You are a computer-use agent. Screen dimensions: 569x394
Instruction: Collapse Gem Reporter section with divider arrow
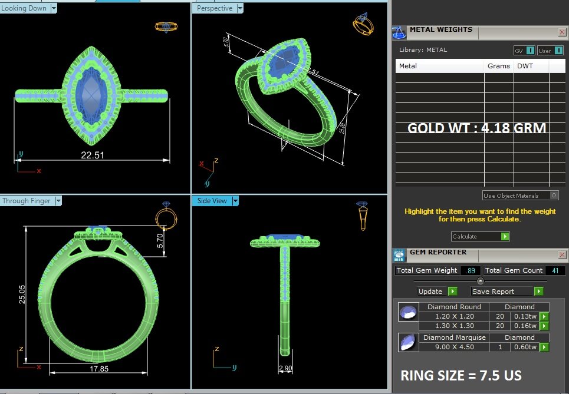point(481,281)
